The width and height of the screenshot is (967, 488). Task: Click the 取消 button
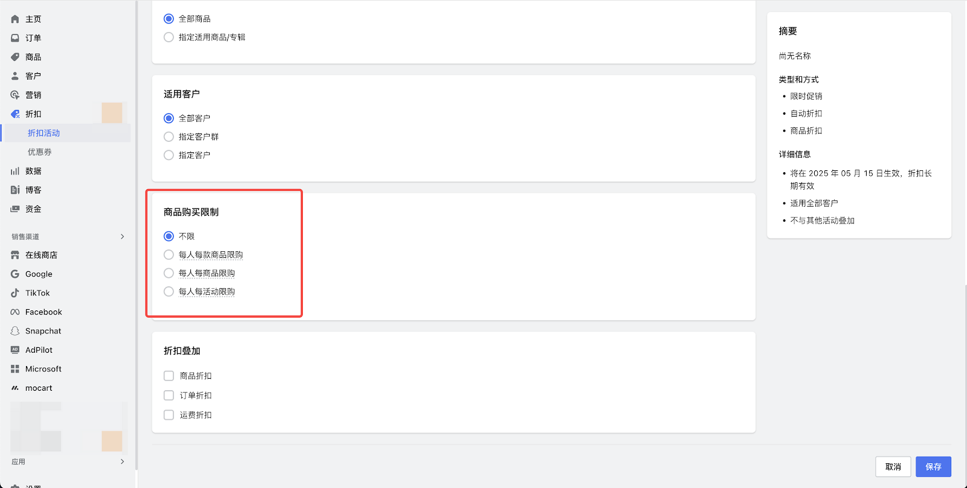[x=893, y=467]
